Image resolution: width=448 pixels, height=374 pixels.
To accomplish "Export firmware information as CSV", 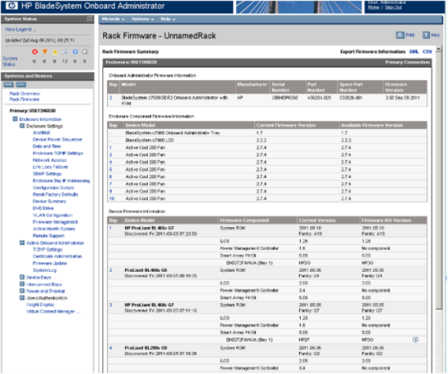I will [427, 51].
